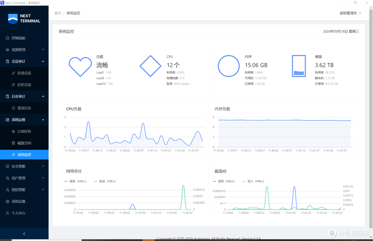Click the 在线会话 link icon
Image resolution: width=373 pixels, height=241 pixels.
click(13, 73)
